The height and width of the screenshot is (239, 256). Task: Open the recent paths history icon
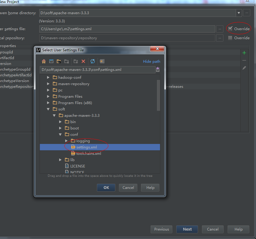click(x=158, y=69)
